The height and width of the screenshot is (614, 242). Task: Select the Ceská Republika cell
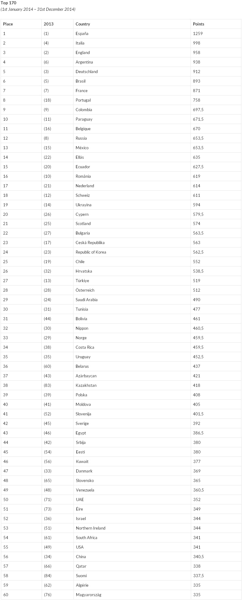90,243
